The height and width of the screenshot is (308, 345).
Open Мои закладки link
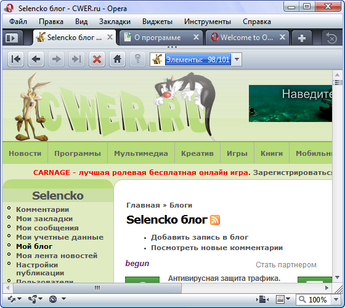click(44, 219)
